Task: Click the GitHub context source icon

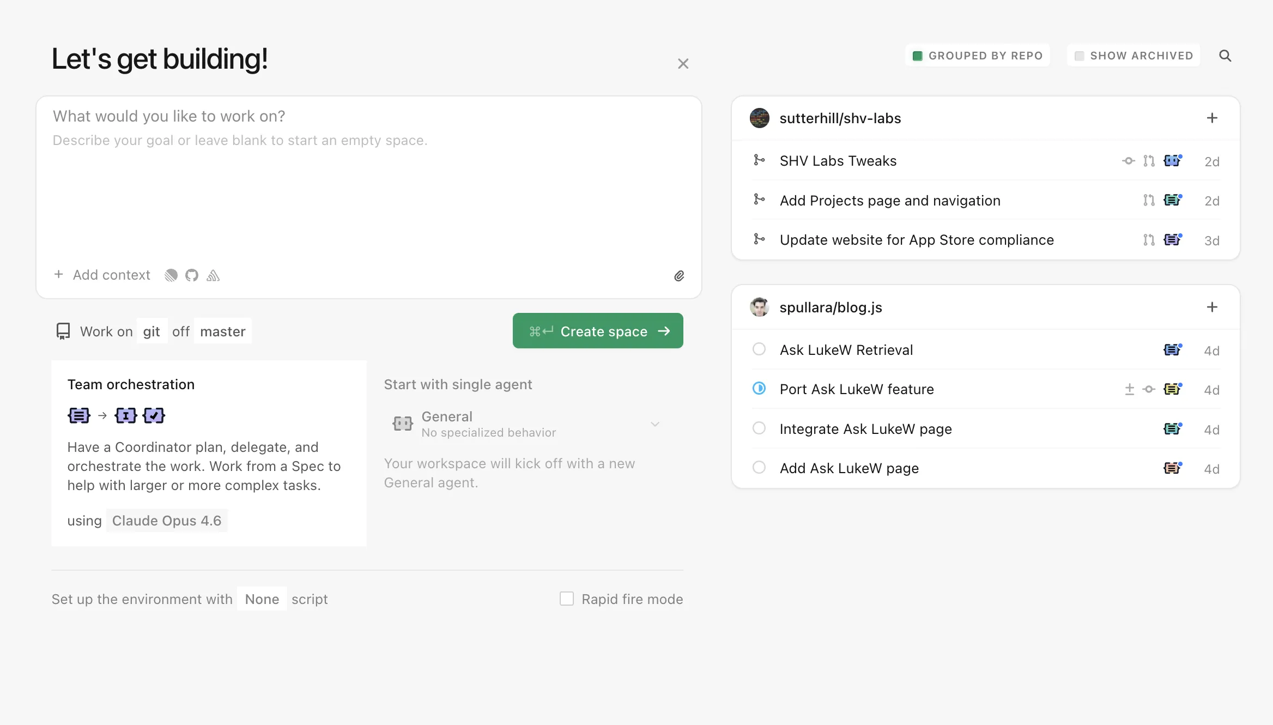Action: click(x=191, y=275)
